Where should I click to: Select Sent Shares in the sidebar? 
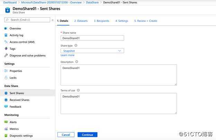(28, 93)
